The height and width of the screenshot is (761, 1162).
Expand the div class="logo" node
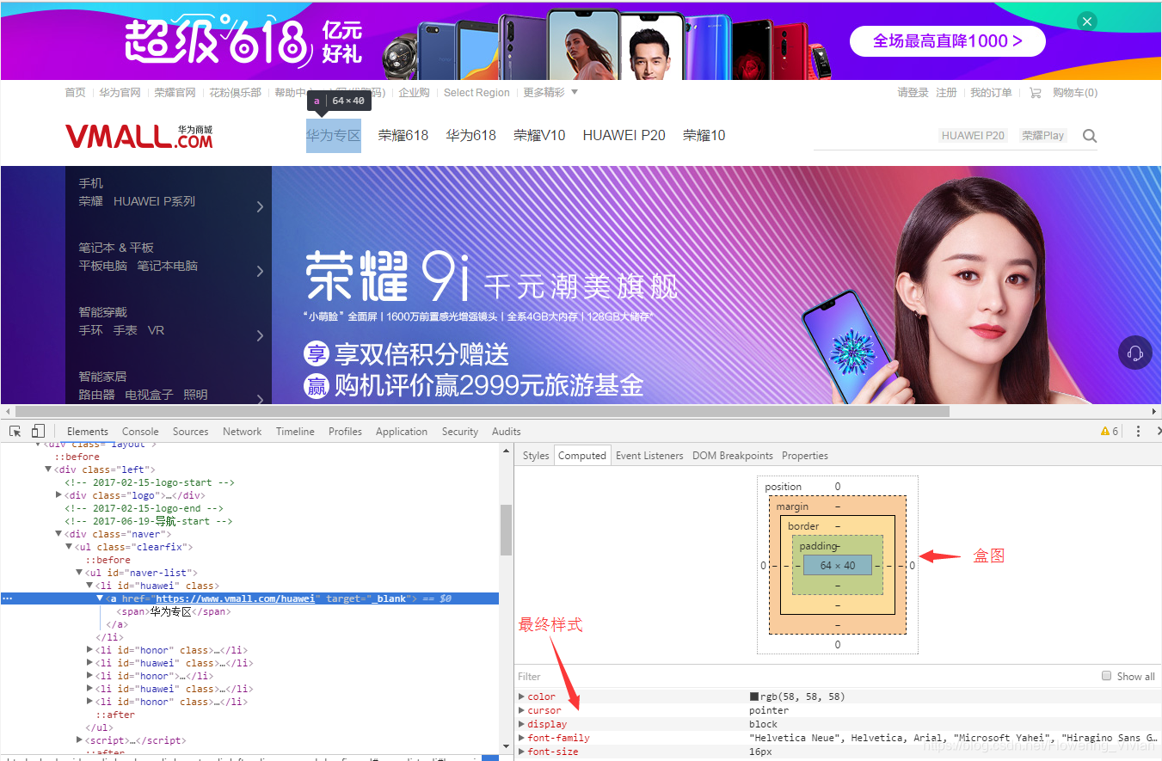pyautogui.click(x=58, y=495)
